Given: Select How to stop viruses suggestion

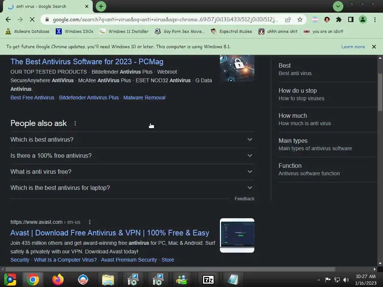Looking at the screenshot, I should (x=328, y=95).
